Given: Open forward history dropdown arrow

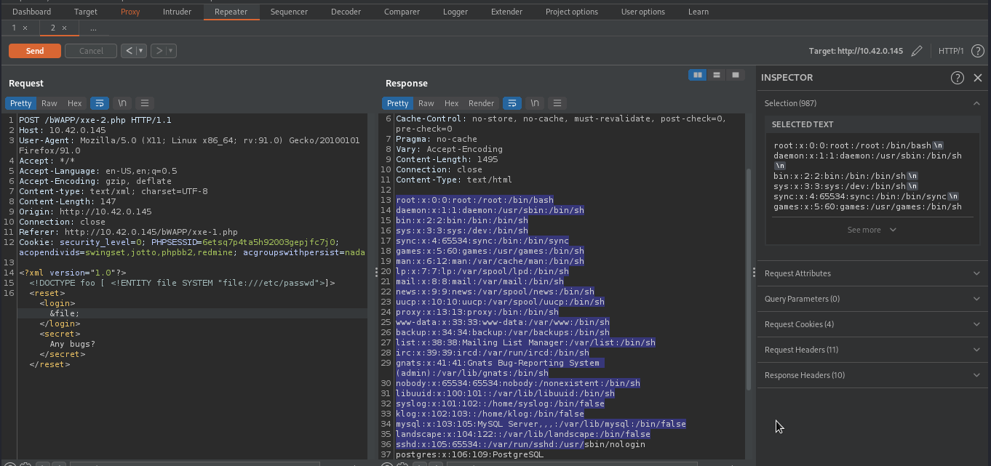Looking at the screenshot, I should tap(171, 51).
